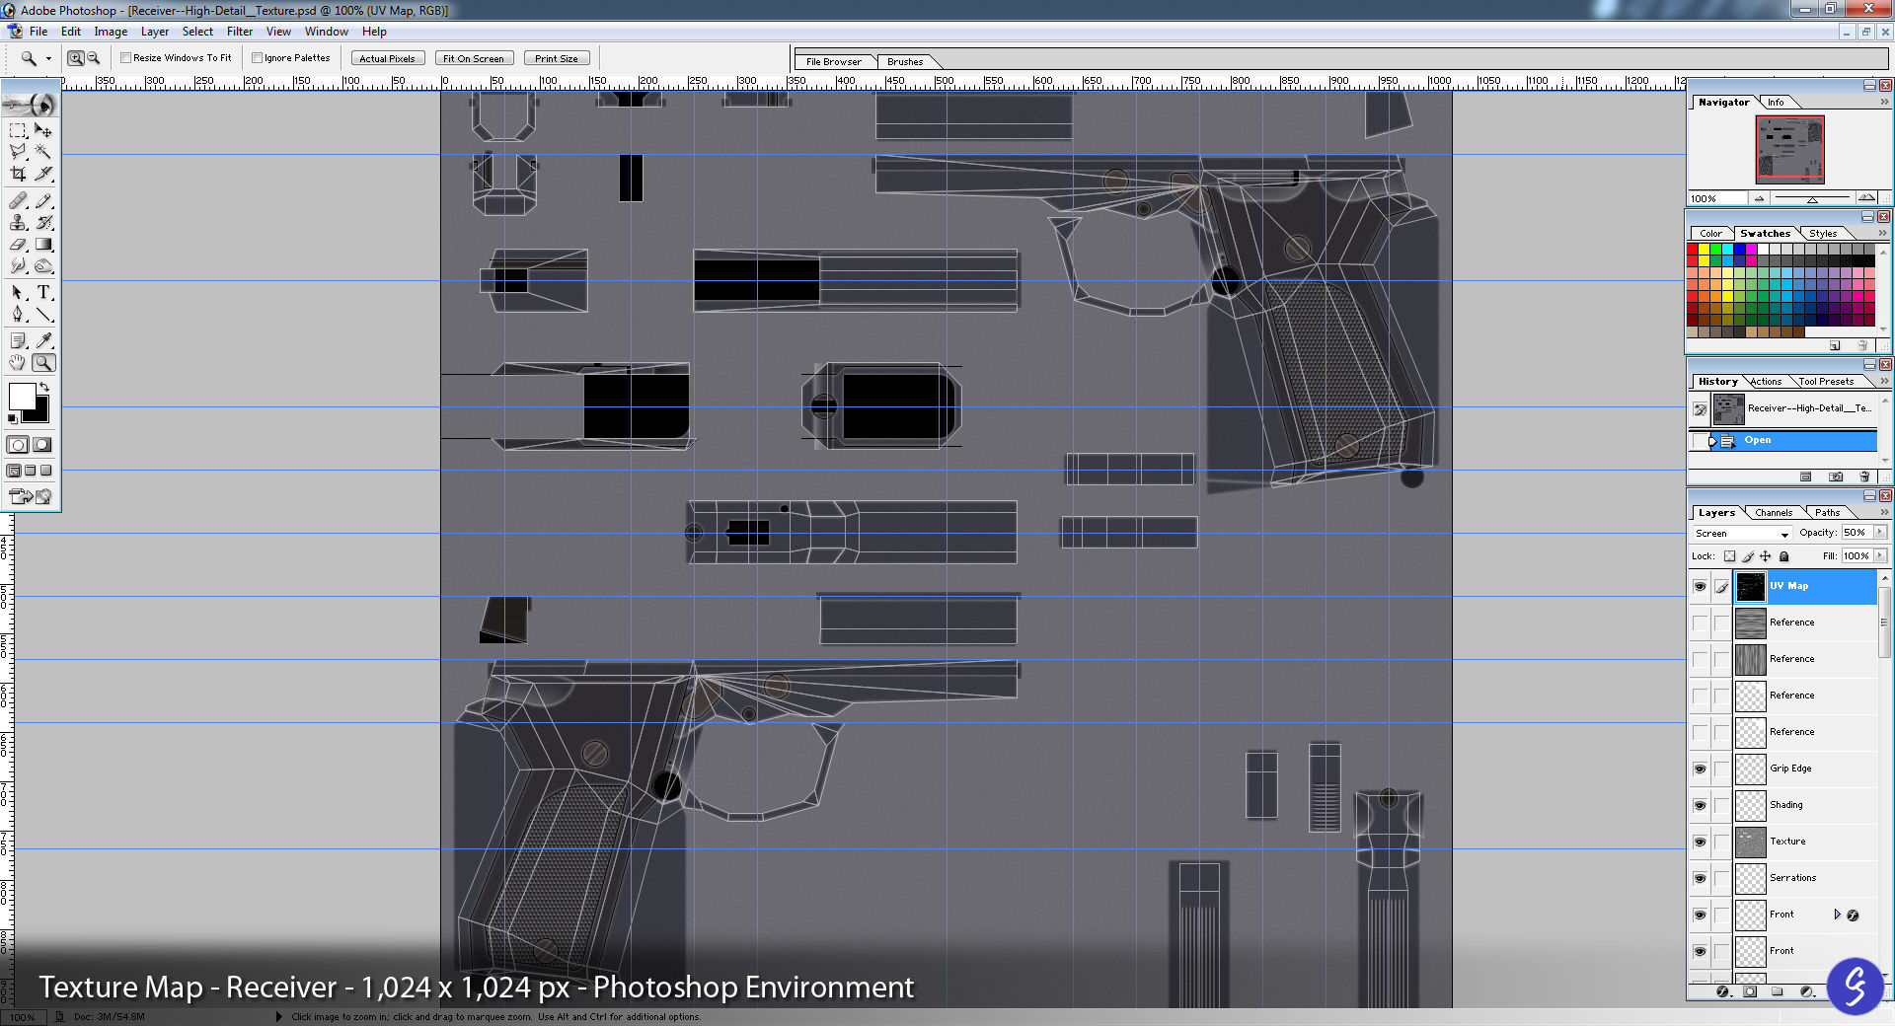
Task: Select the Clone Stamp tool
Action: pos(18,223)
